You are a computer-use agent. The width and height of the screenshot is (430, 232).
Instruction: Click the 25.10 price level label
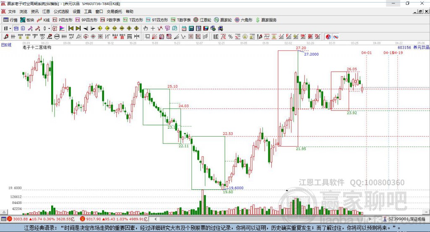(x=173, y=86)
